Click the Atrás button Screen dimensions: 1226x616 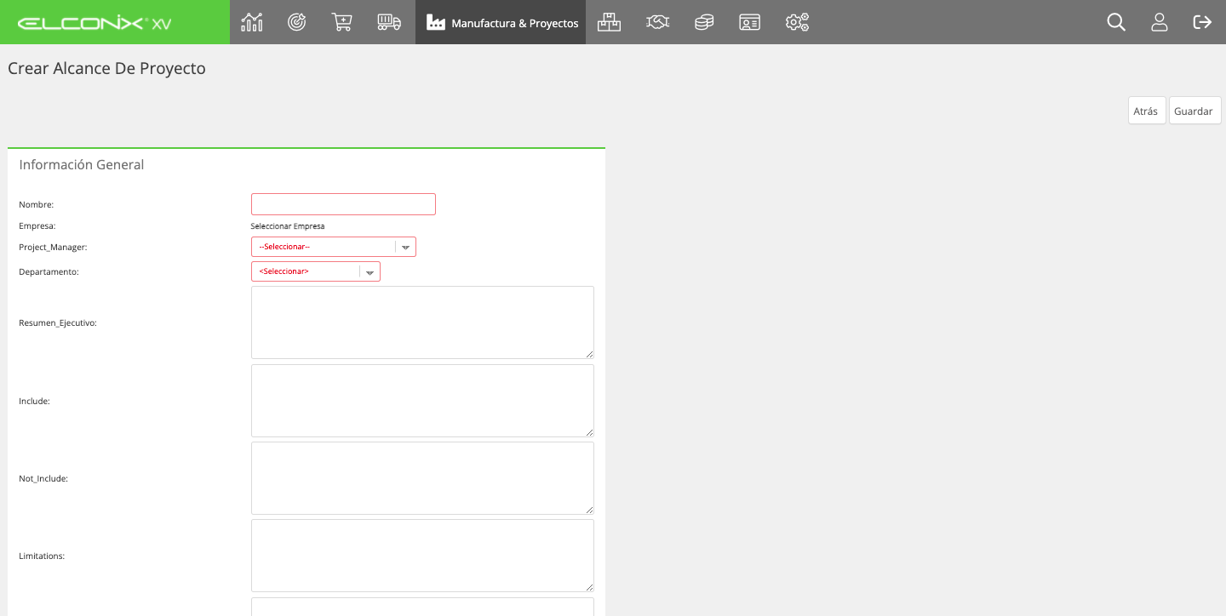(1147, 111)
